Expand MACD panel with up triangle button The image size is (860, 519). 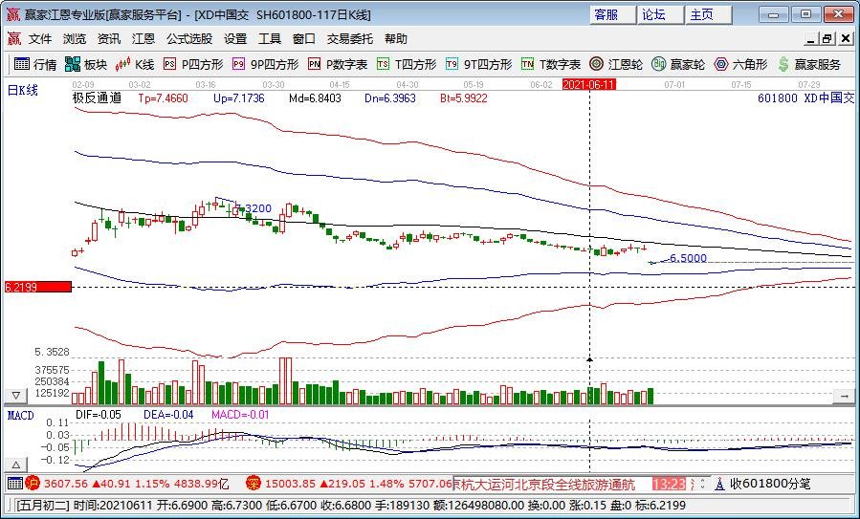(16, 465)
